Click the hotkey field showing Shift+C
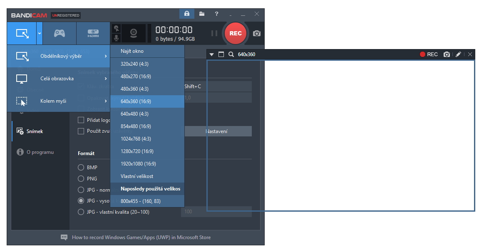Viewport: 489px width, 252px height. coord(218,86)
